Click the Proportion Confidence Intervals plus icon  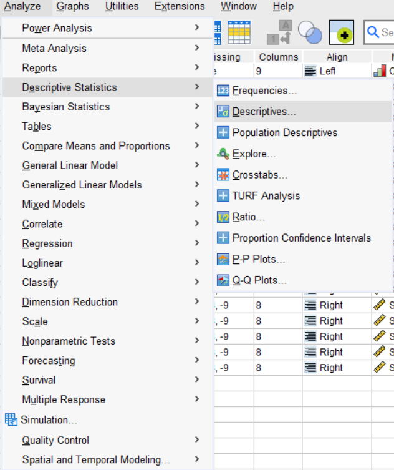(223, 238)
